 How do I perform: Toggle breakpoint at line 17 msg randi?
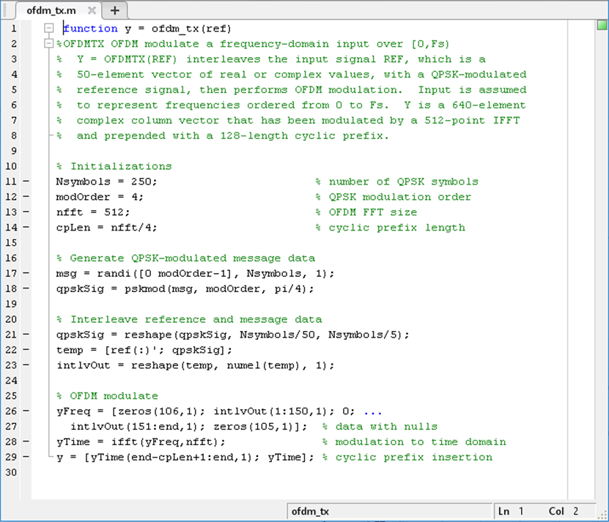coord(26,273)
